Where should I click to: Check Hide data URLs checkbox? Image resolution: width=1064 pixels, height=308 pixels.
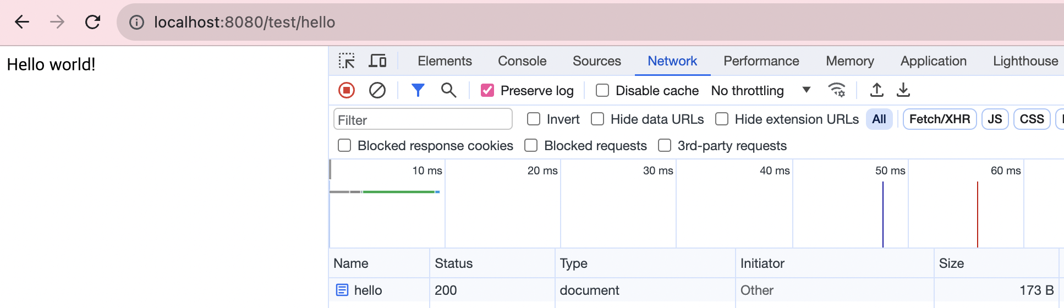click(x=597, y=119)
